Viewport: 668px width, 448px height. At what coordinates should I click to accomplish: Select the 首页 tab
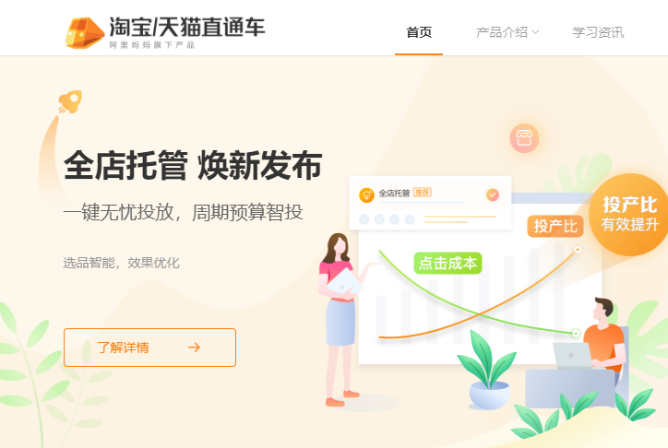click(x=419, y=32)
